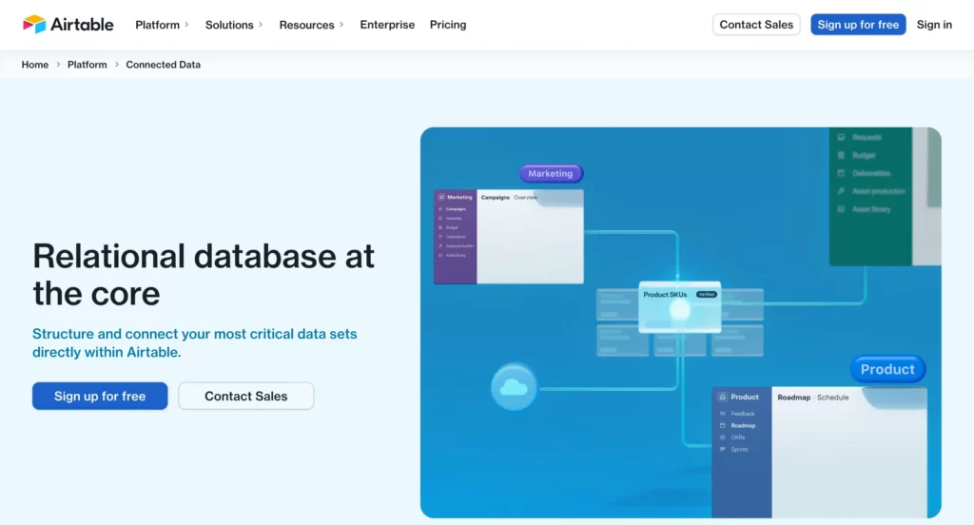Click the Airtable logo
The height and width of the screenshot is (525, 974).
(68, 24)
